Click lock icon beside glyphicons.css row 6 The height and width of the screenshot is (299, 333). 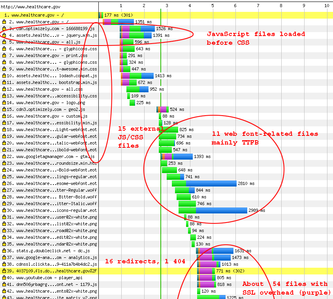pyautogui.click(x=4, y=49)
